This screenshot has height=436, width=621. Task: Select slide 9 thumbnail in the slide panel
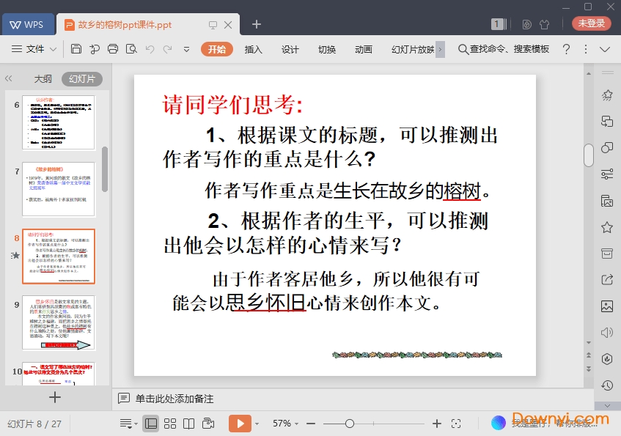pyautogui.click(x=59, y=322)
